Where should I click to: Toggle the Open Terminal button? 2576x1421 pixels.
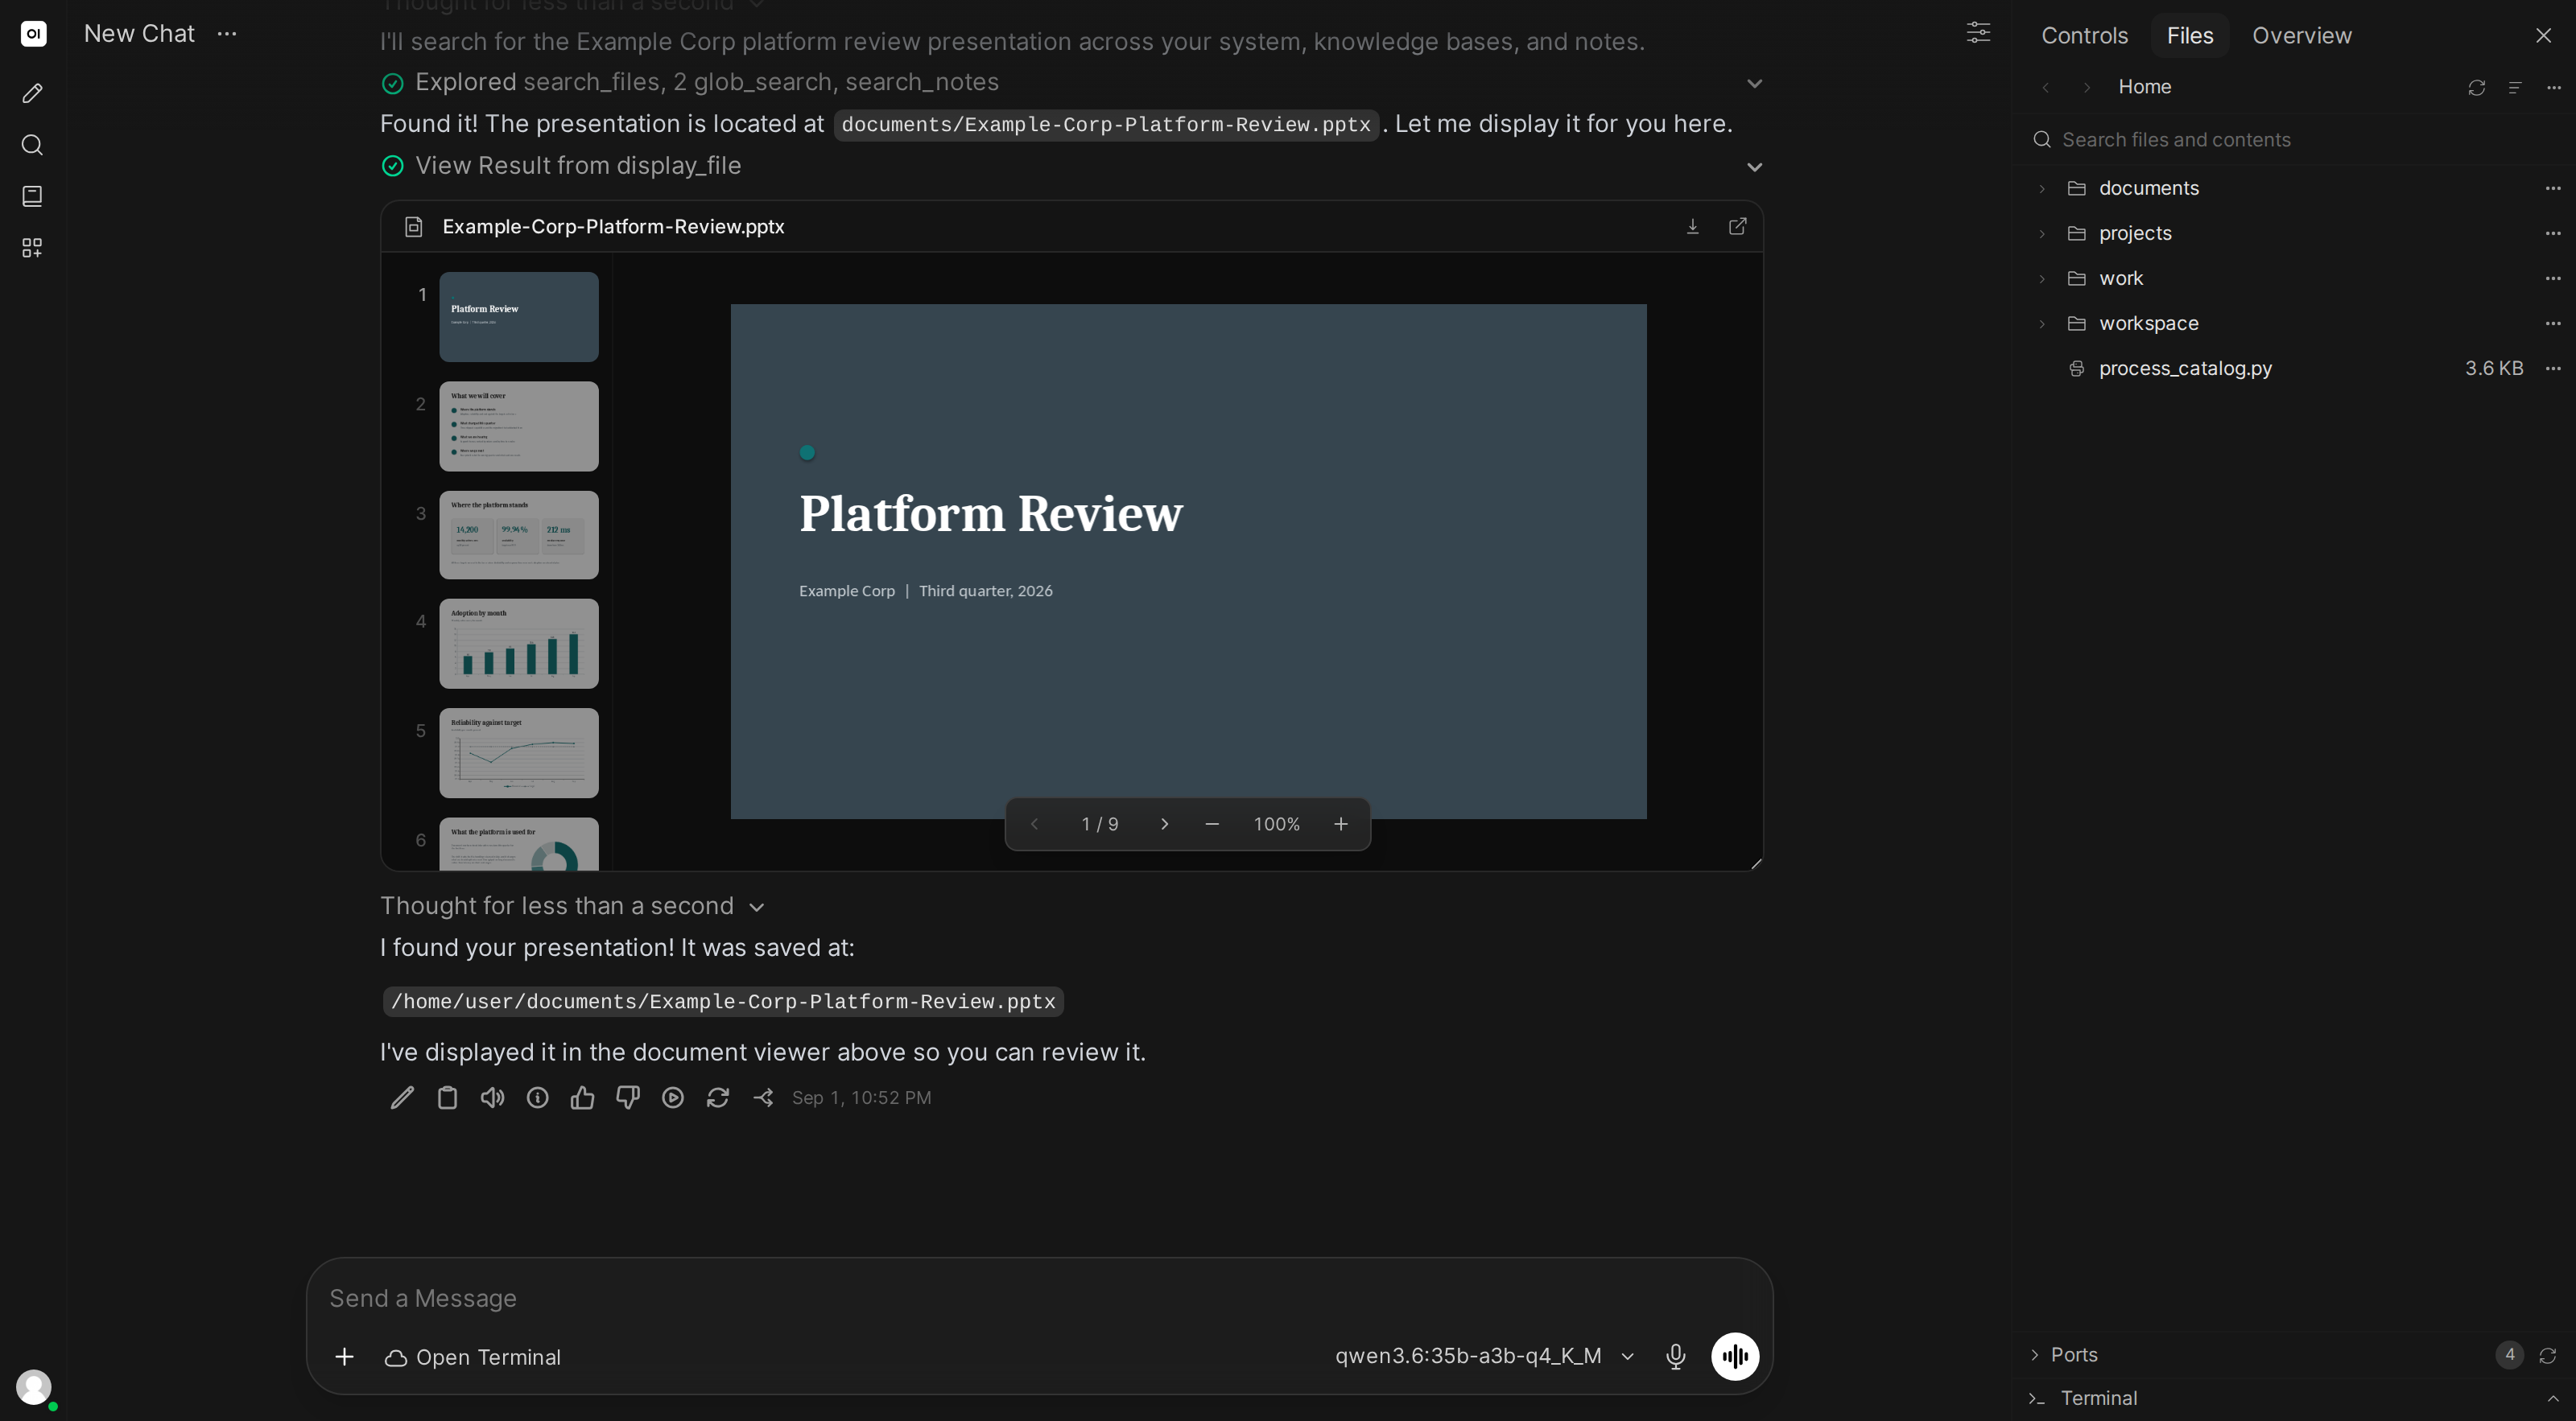tap(473, 1357)
